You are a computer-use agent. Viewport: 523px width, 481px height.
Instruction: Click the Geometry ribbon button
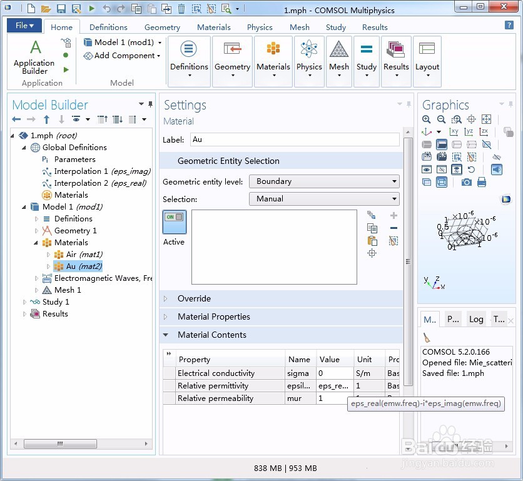pyautogui.click(x=232, y=61)
